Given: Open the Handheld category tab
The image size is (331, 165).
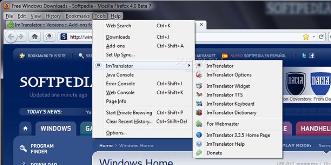Looking at the screenshot, I should coord(313,128).
